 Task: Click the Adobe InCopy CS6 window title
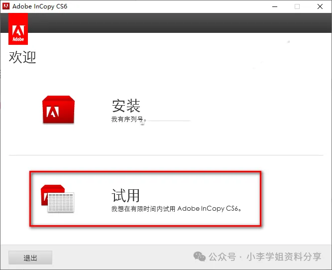(x=40, y=6)
